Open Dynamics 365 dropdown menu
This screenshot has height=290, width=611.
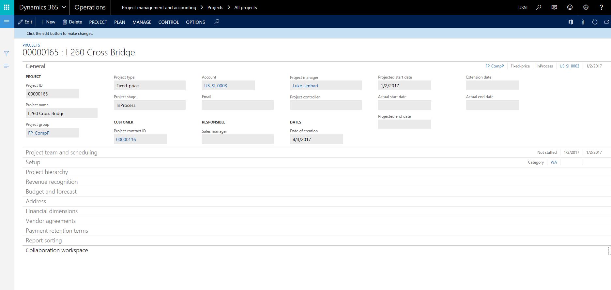[x=42, y=7]
